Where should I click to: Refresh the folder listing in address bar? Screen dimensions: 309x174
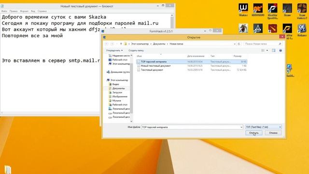pyautogui.click(x=239, y=44)
